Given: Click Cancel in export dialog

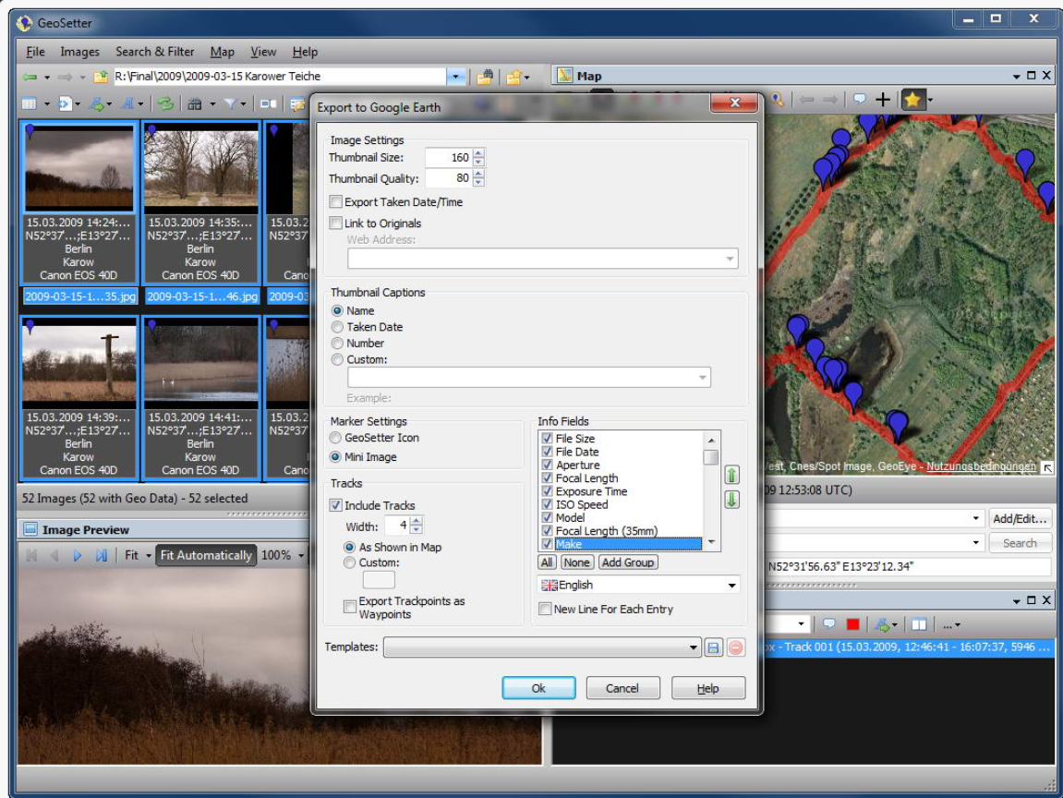Looking at the screenshot, I should tap(622, 688).
